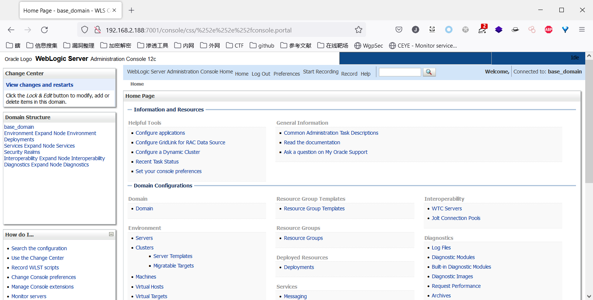Open the Configure applications link
The height and width of the screenshot is (300, 593).
pos(160,133)
